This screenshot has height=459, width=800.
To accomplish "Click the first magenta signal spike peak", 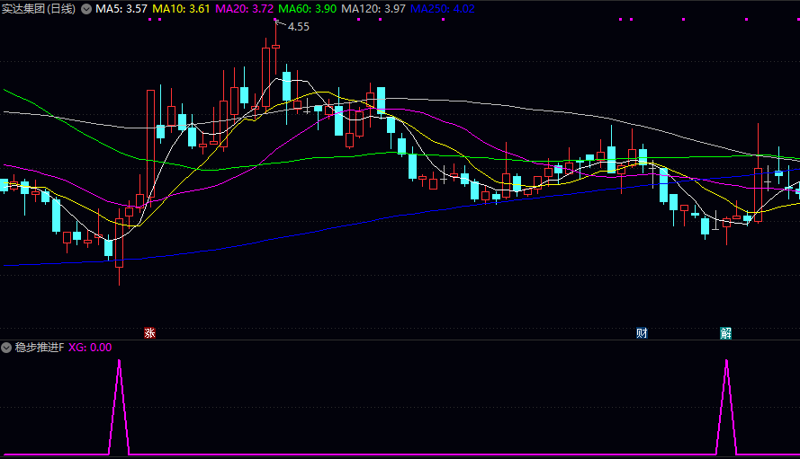I will (x=119, y=360).
